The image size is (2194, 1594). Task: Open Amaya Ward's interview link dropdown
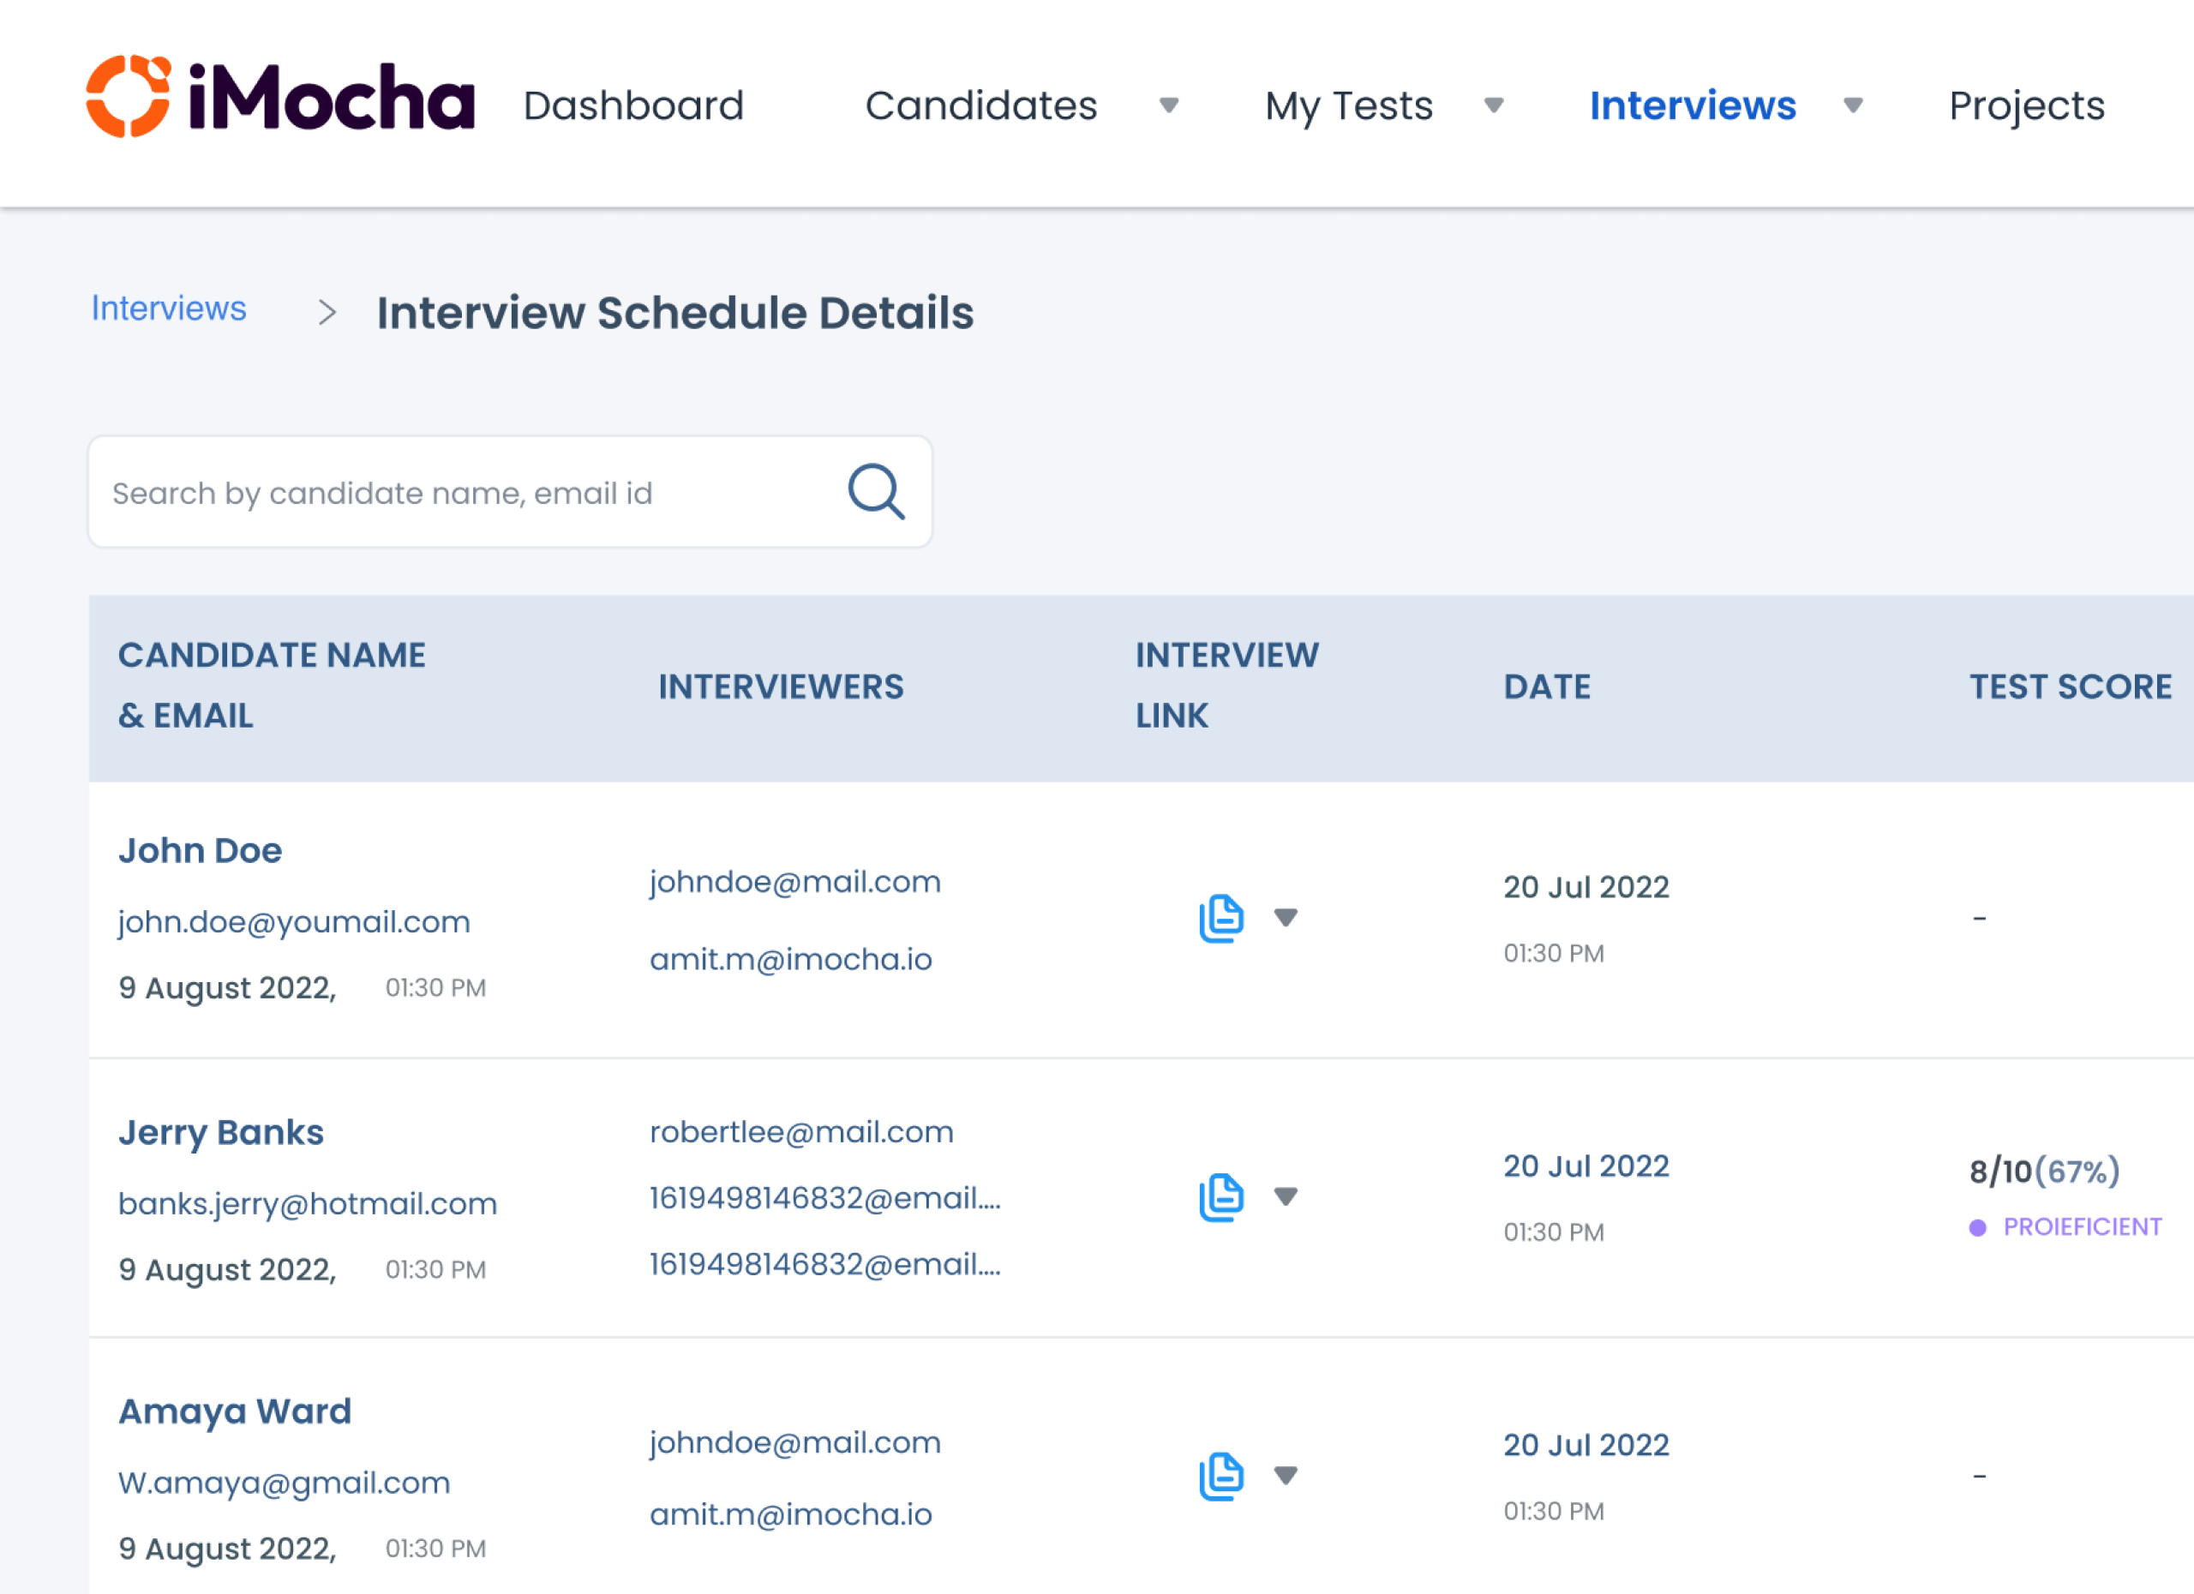(1285, 1475)
